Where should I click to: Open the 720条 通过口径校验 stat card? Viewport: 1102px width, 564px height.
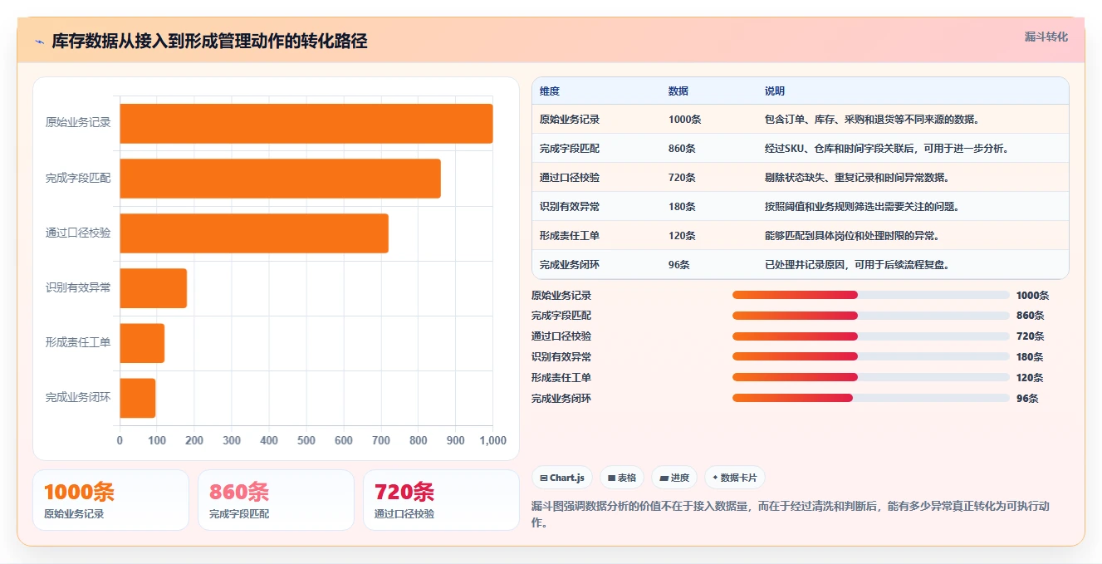point(441,500)
